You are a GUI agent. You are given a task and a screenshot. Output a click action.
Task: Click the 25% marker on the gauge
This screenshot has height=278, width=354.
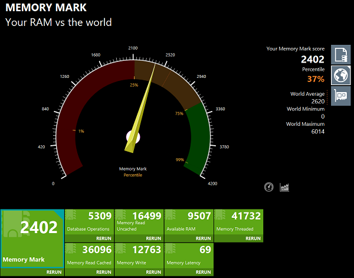pyautogui.click(x=134, y=85)
